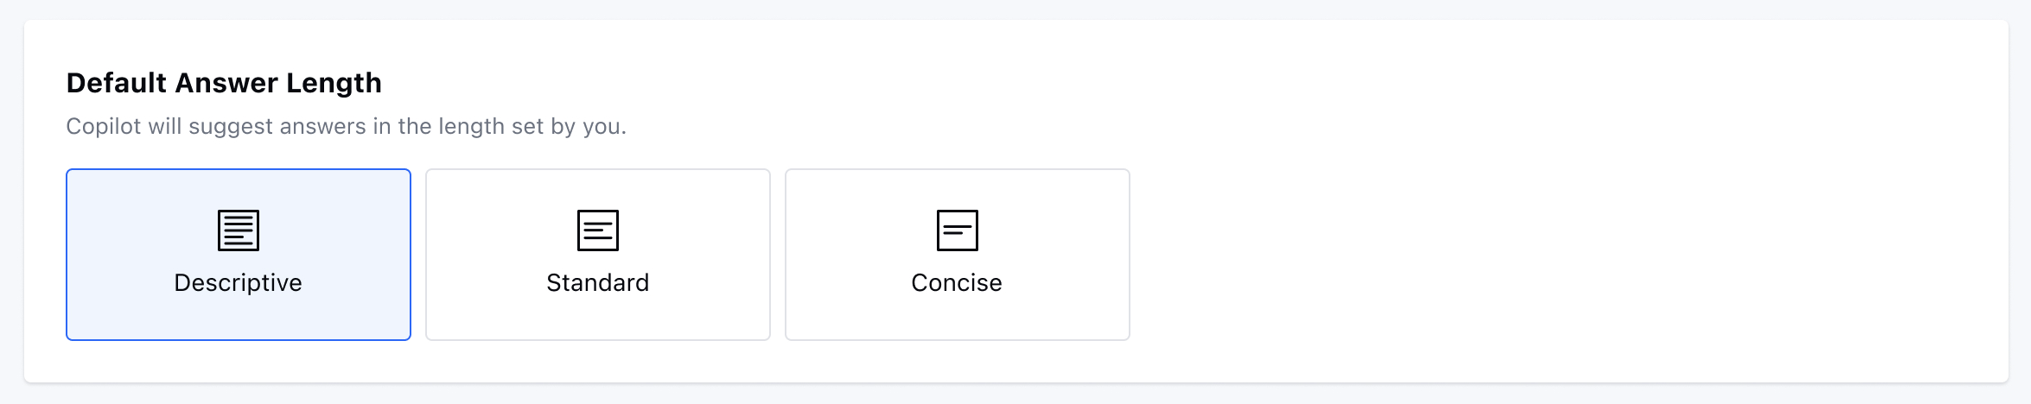This screenshot has height=404, width=2031.
Task: Click the Concise two-line document icon
Action: click(x=958, y=230)
